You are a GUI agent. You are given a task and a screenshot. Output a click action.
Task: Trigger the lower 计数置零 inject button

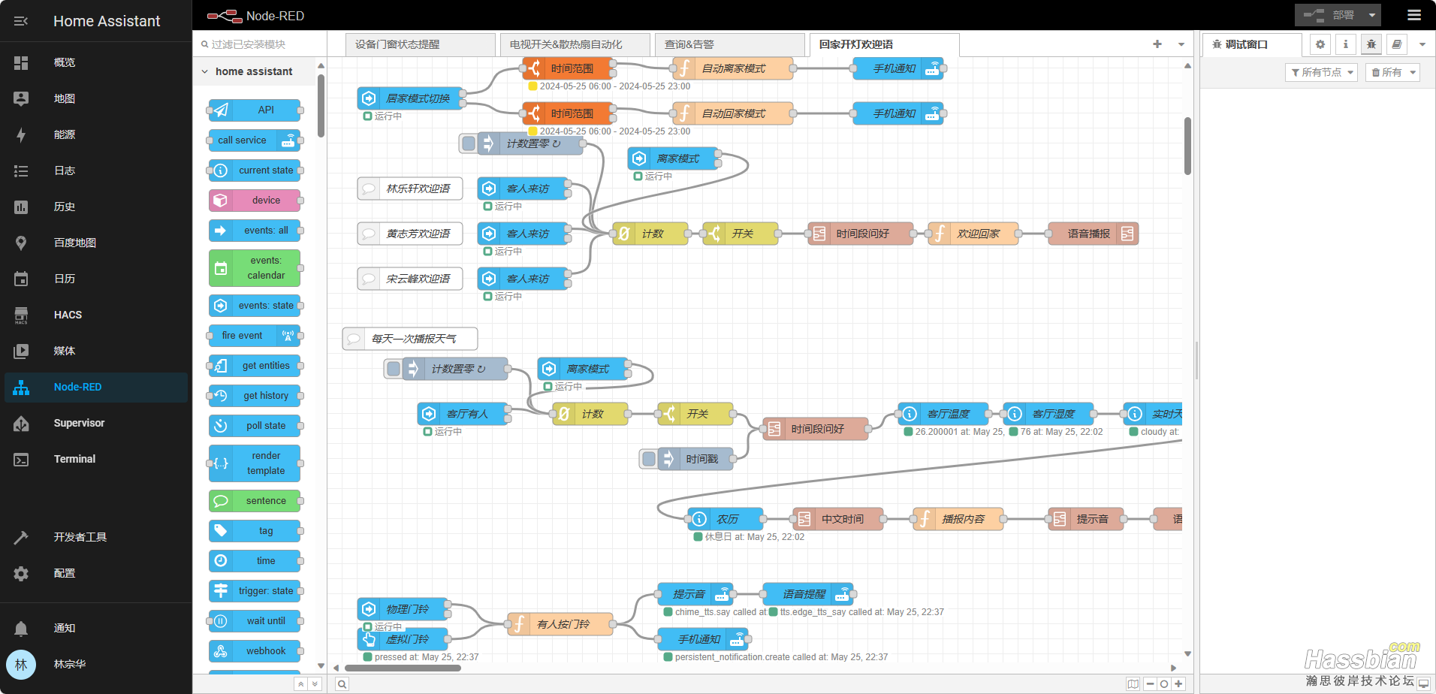394,369
